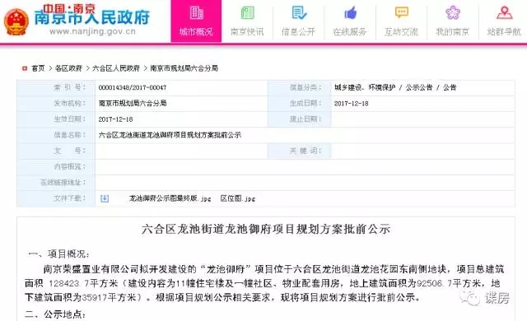Click the 我的南京 flower icon
Viewport: 527px width, 321px height.
453,13
